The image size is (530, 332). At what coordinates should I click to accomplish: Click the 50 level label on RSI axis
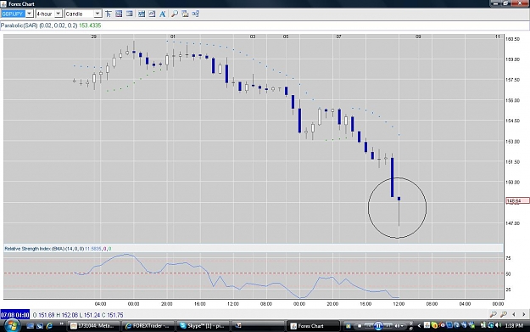click(508, 273)
